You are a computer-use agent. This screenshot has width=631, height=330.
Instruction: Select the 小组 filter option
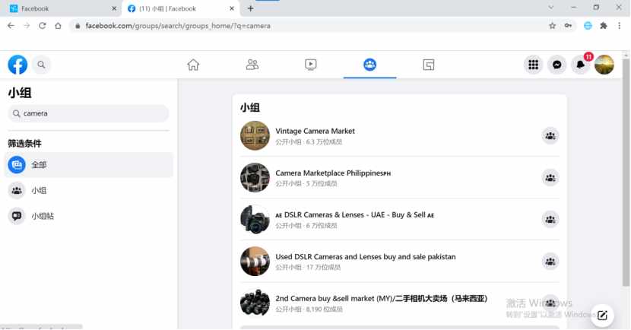coord(88,190)
